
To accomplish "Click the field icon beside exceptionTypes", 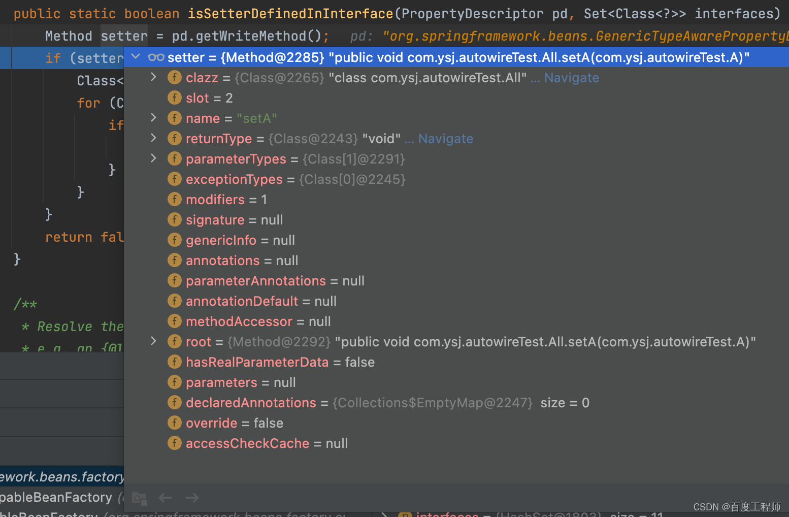I will click(x=175, y=179).
